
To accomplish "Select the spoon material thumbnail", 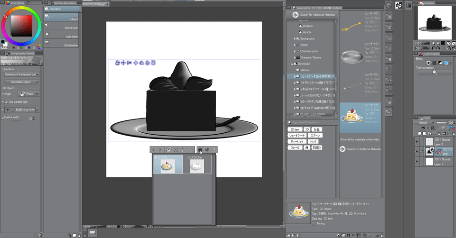I will coord(352,86).
